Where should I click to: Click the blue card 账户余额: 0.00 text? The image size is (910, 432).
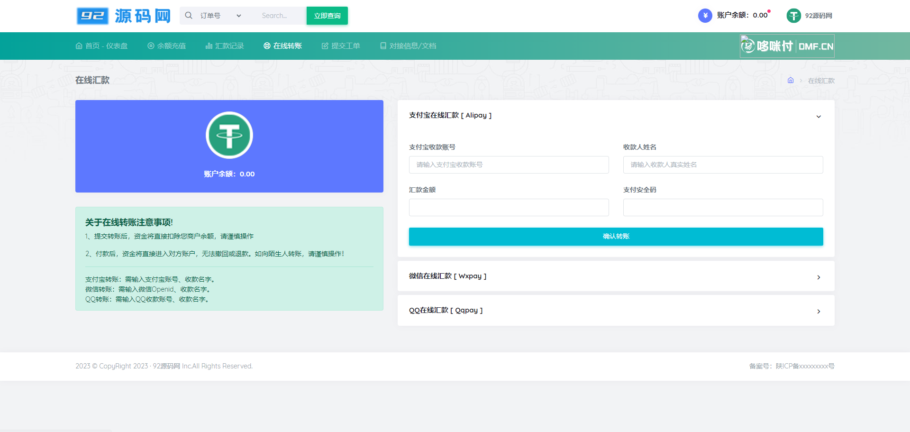229,174
